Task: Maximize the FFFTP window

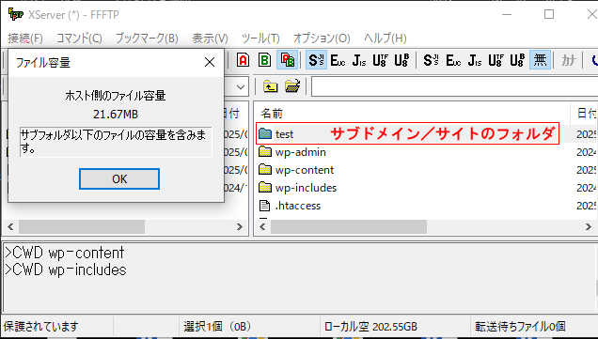Action: (549, 14)
